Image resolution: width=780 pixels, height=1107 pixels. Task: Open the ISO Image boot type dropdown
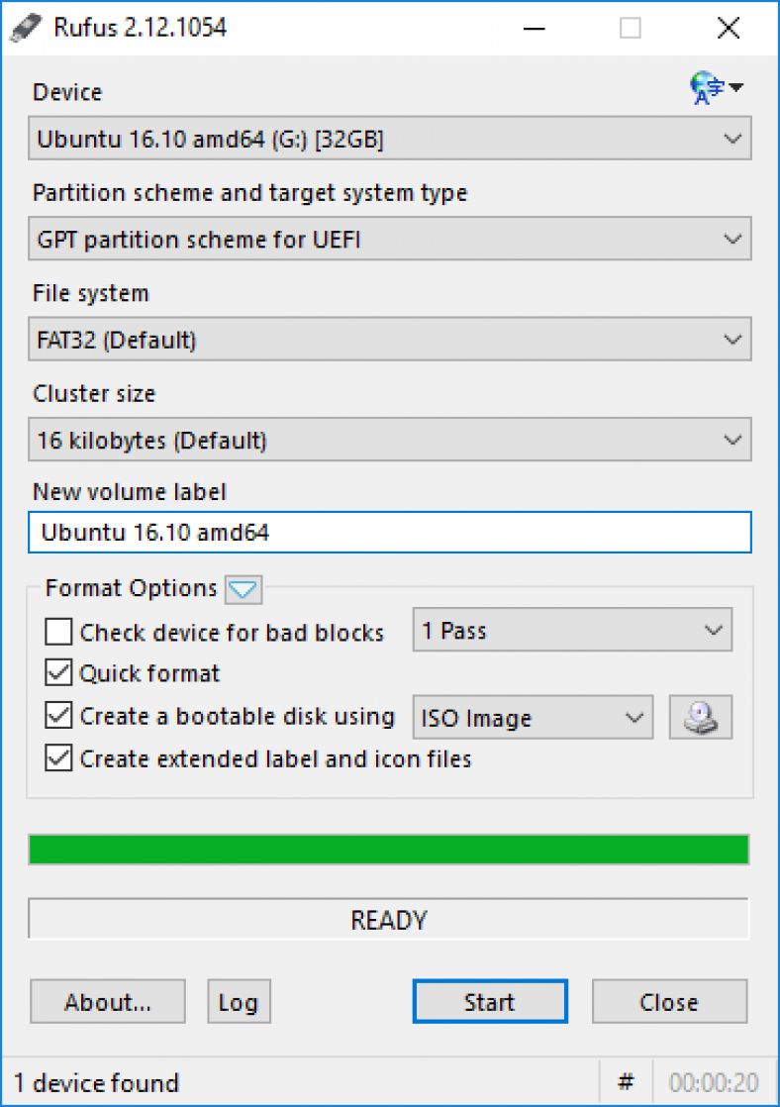point(532,718)
